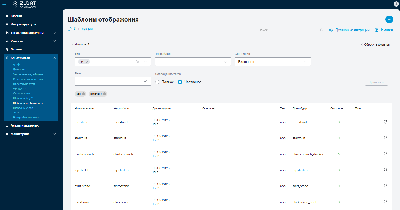The height and width of the screenshot is (210, 400).
Task: Open the user profile avatar icon
Action: coord(396,4)
